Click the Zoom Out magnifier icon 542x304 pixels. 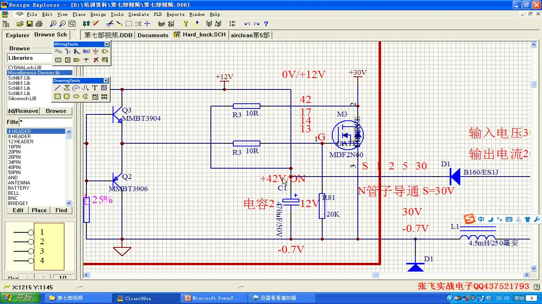[x=62, y=24]
